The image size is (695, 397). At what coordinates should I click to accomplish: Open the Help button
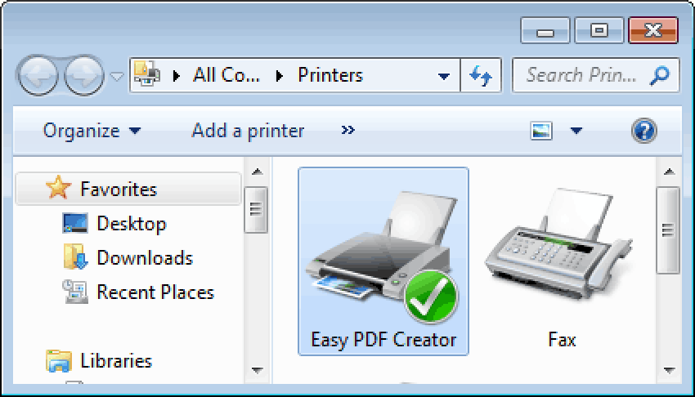coord(644,131)
